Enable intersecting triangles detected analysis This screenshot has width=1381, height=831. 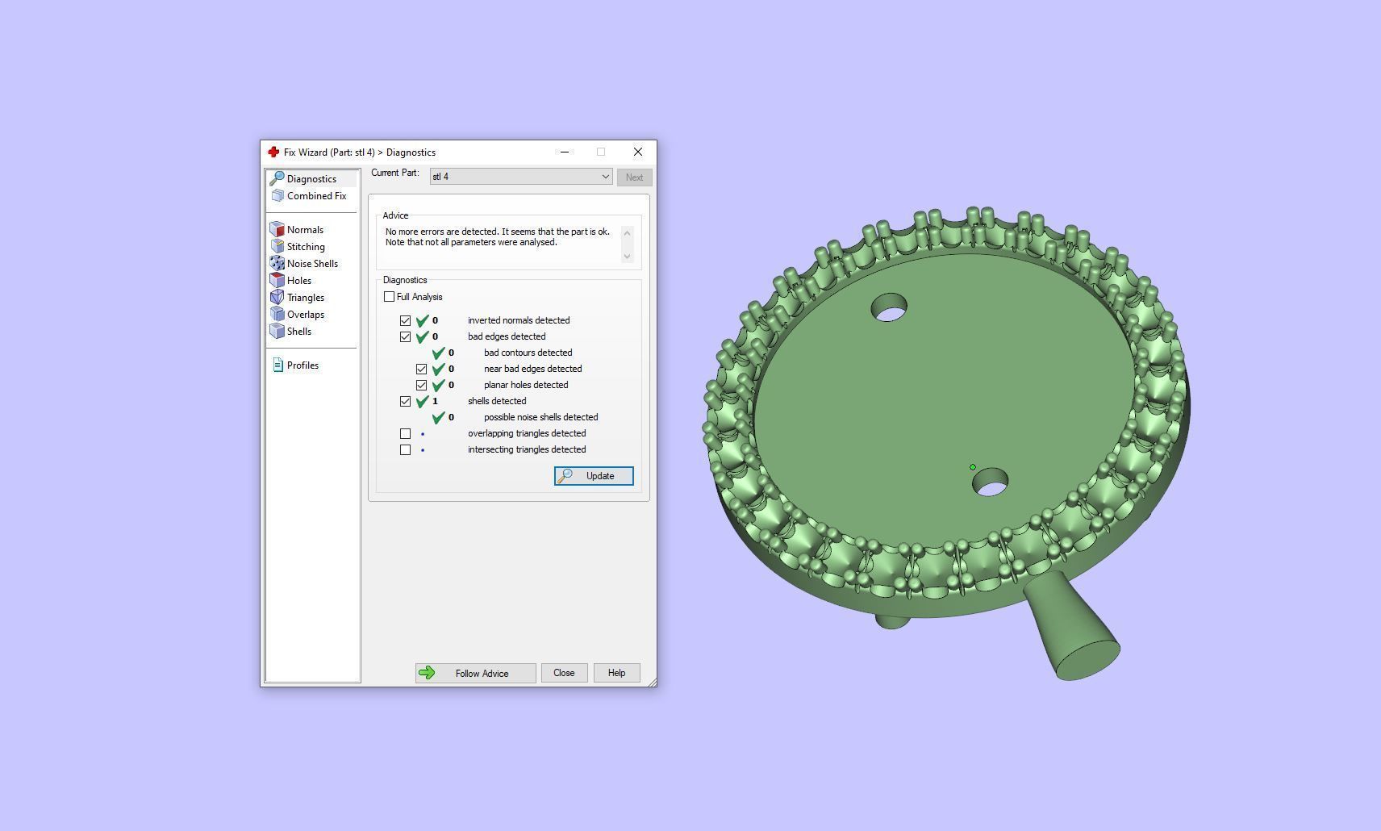coord(406,449)
